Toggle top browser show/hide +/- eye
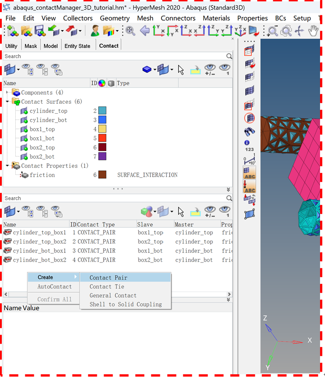The image size is (325, 377). [210, 70]
